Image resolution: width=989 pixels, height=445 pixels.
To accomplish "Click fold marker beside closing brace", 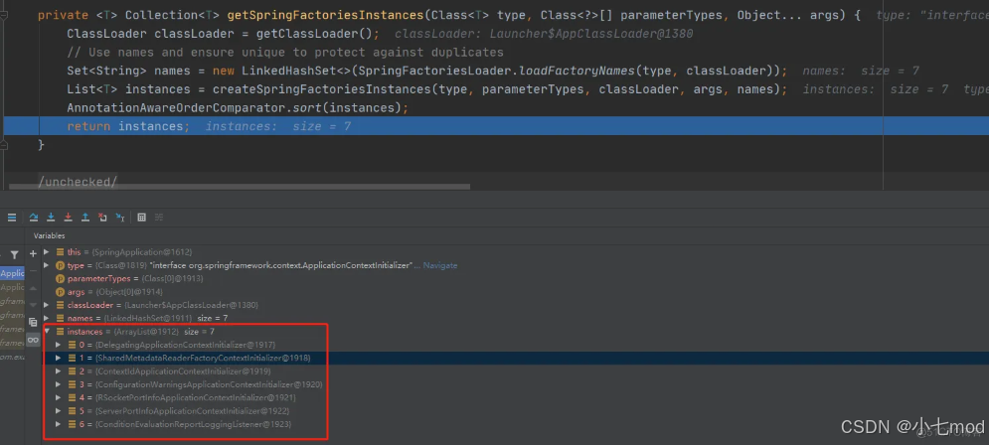I will tap(4, 144).
